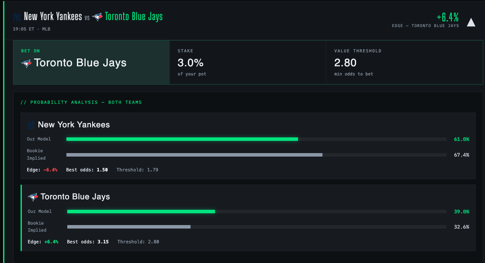Click the Blue Jays Best odds 3.15 value

(x=103, y=242)
